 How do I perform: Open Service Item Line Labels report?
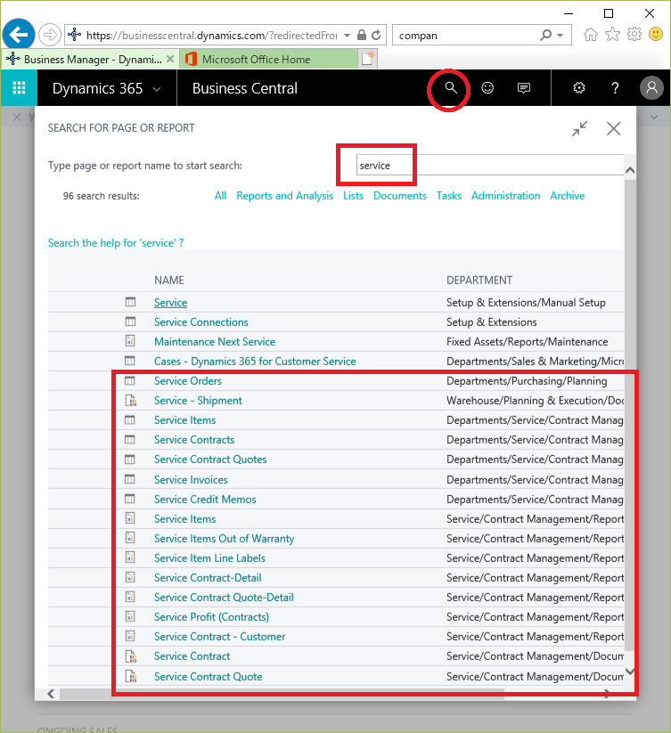coord(209,558)
